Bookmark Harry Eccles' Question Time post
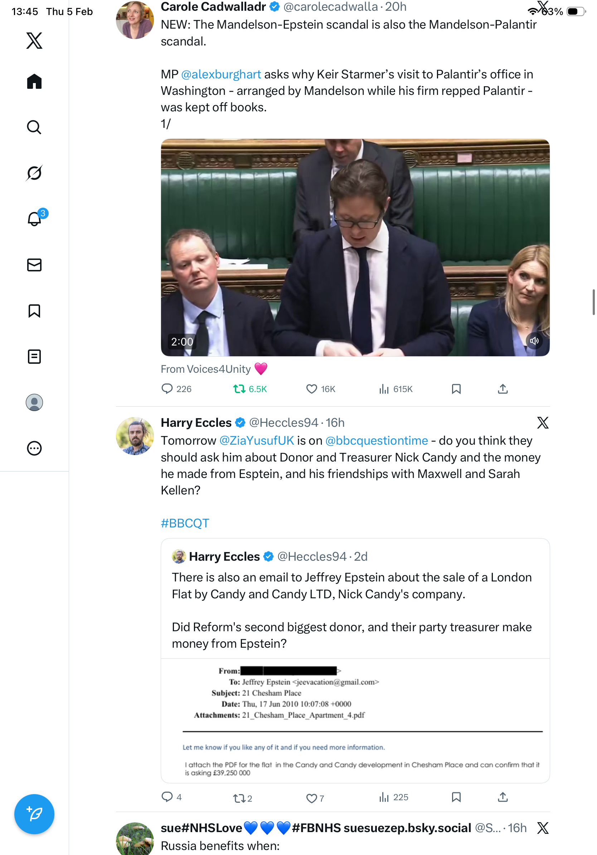This screenshot has height=855, width=597. (456, 797)
